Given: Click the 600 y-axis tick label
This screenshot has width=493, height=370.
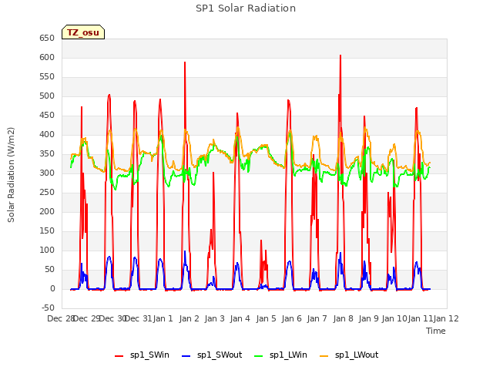Looking at the screenshot, I should pyautogui.click(x=47, y=57).
